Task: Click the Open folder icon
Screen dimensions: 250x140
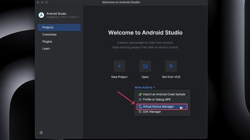Action: [x=145, y=66]
